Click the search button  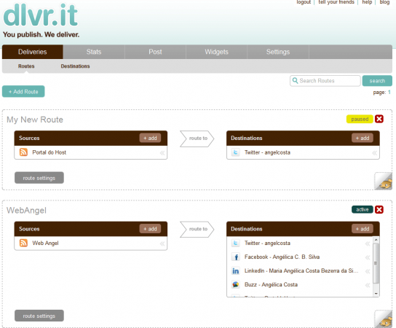[377, 81]
